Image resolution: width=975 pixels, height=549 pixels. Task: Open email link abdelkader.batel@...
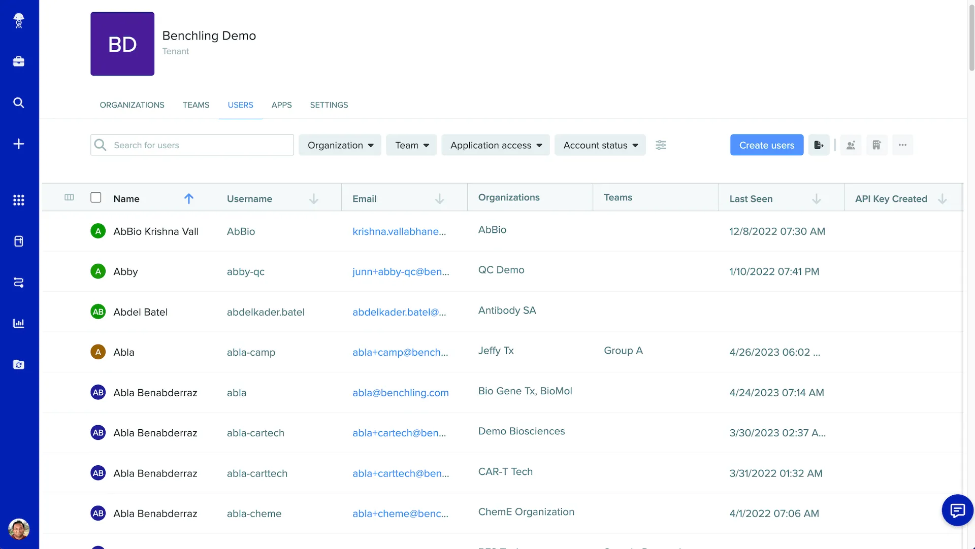point(399,312)
